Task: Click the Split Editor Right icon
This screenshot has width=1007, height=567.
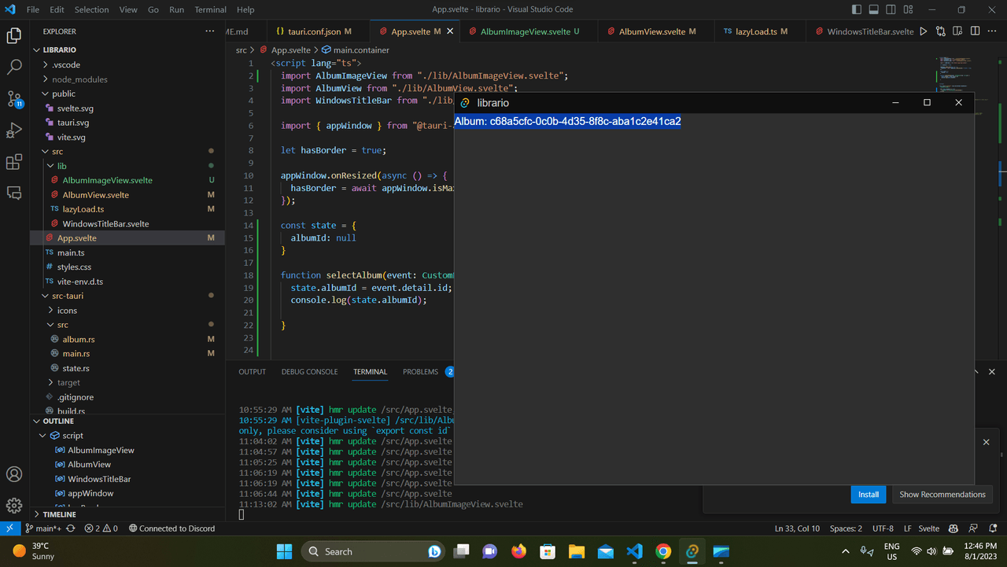Action: pyautogui.click(x=975, y=31)
